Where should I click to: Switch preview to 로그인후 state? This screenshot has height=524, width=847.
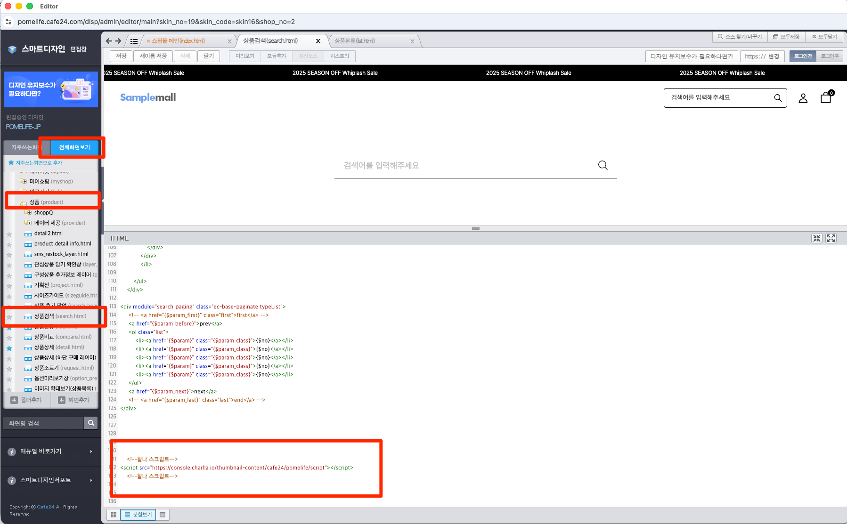tap(830, 56)
